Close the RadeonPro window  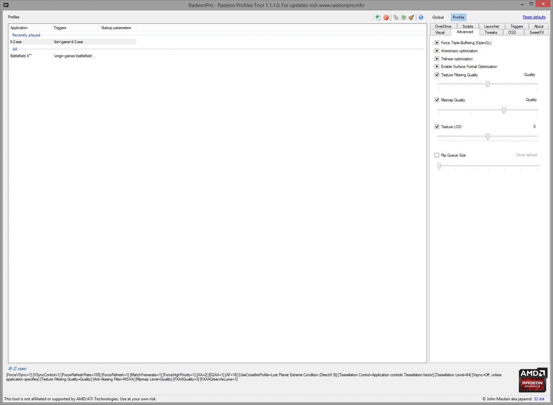[x=543, y=4]
